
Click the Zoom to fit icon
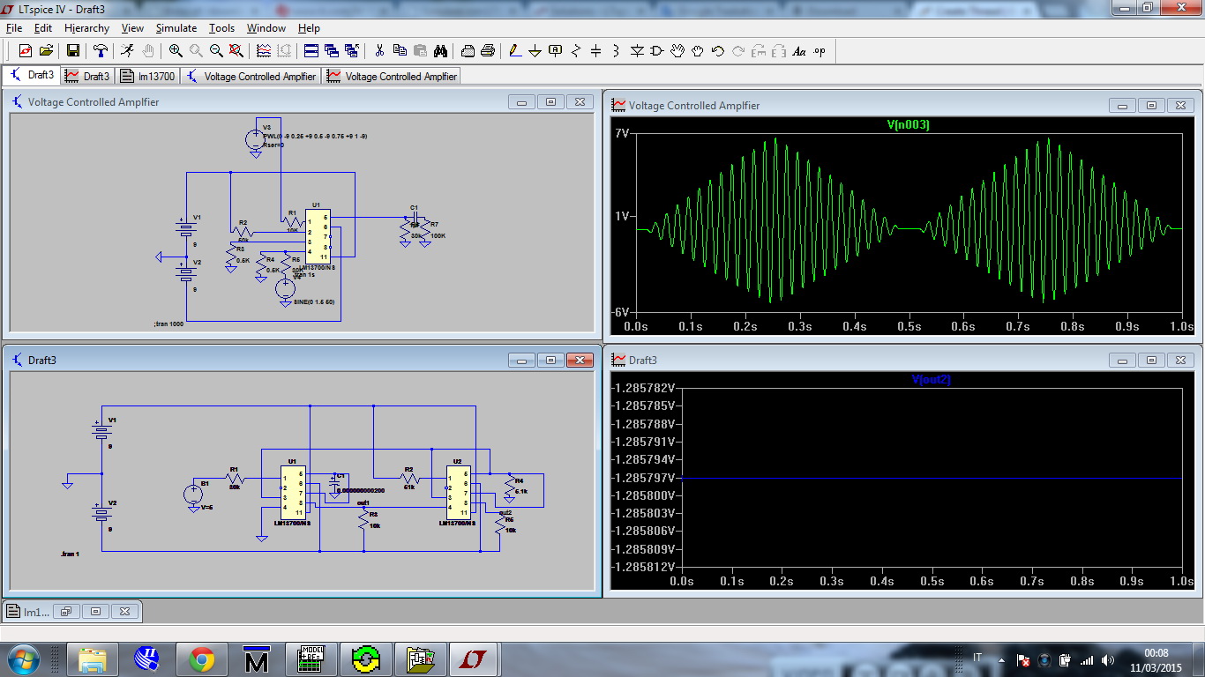[236, 51]
